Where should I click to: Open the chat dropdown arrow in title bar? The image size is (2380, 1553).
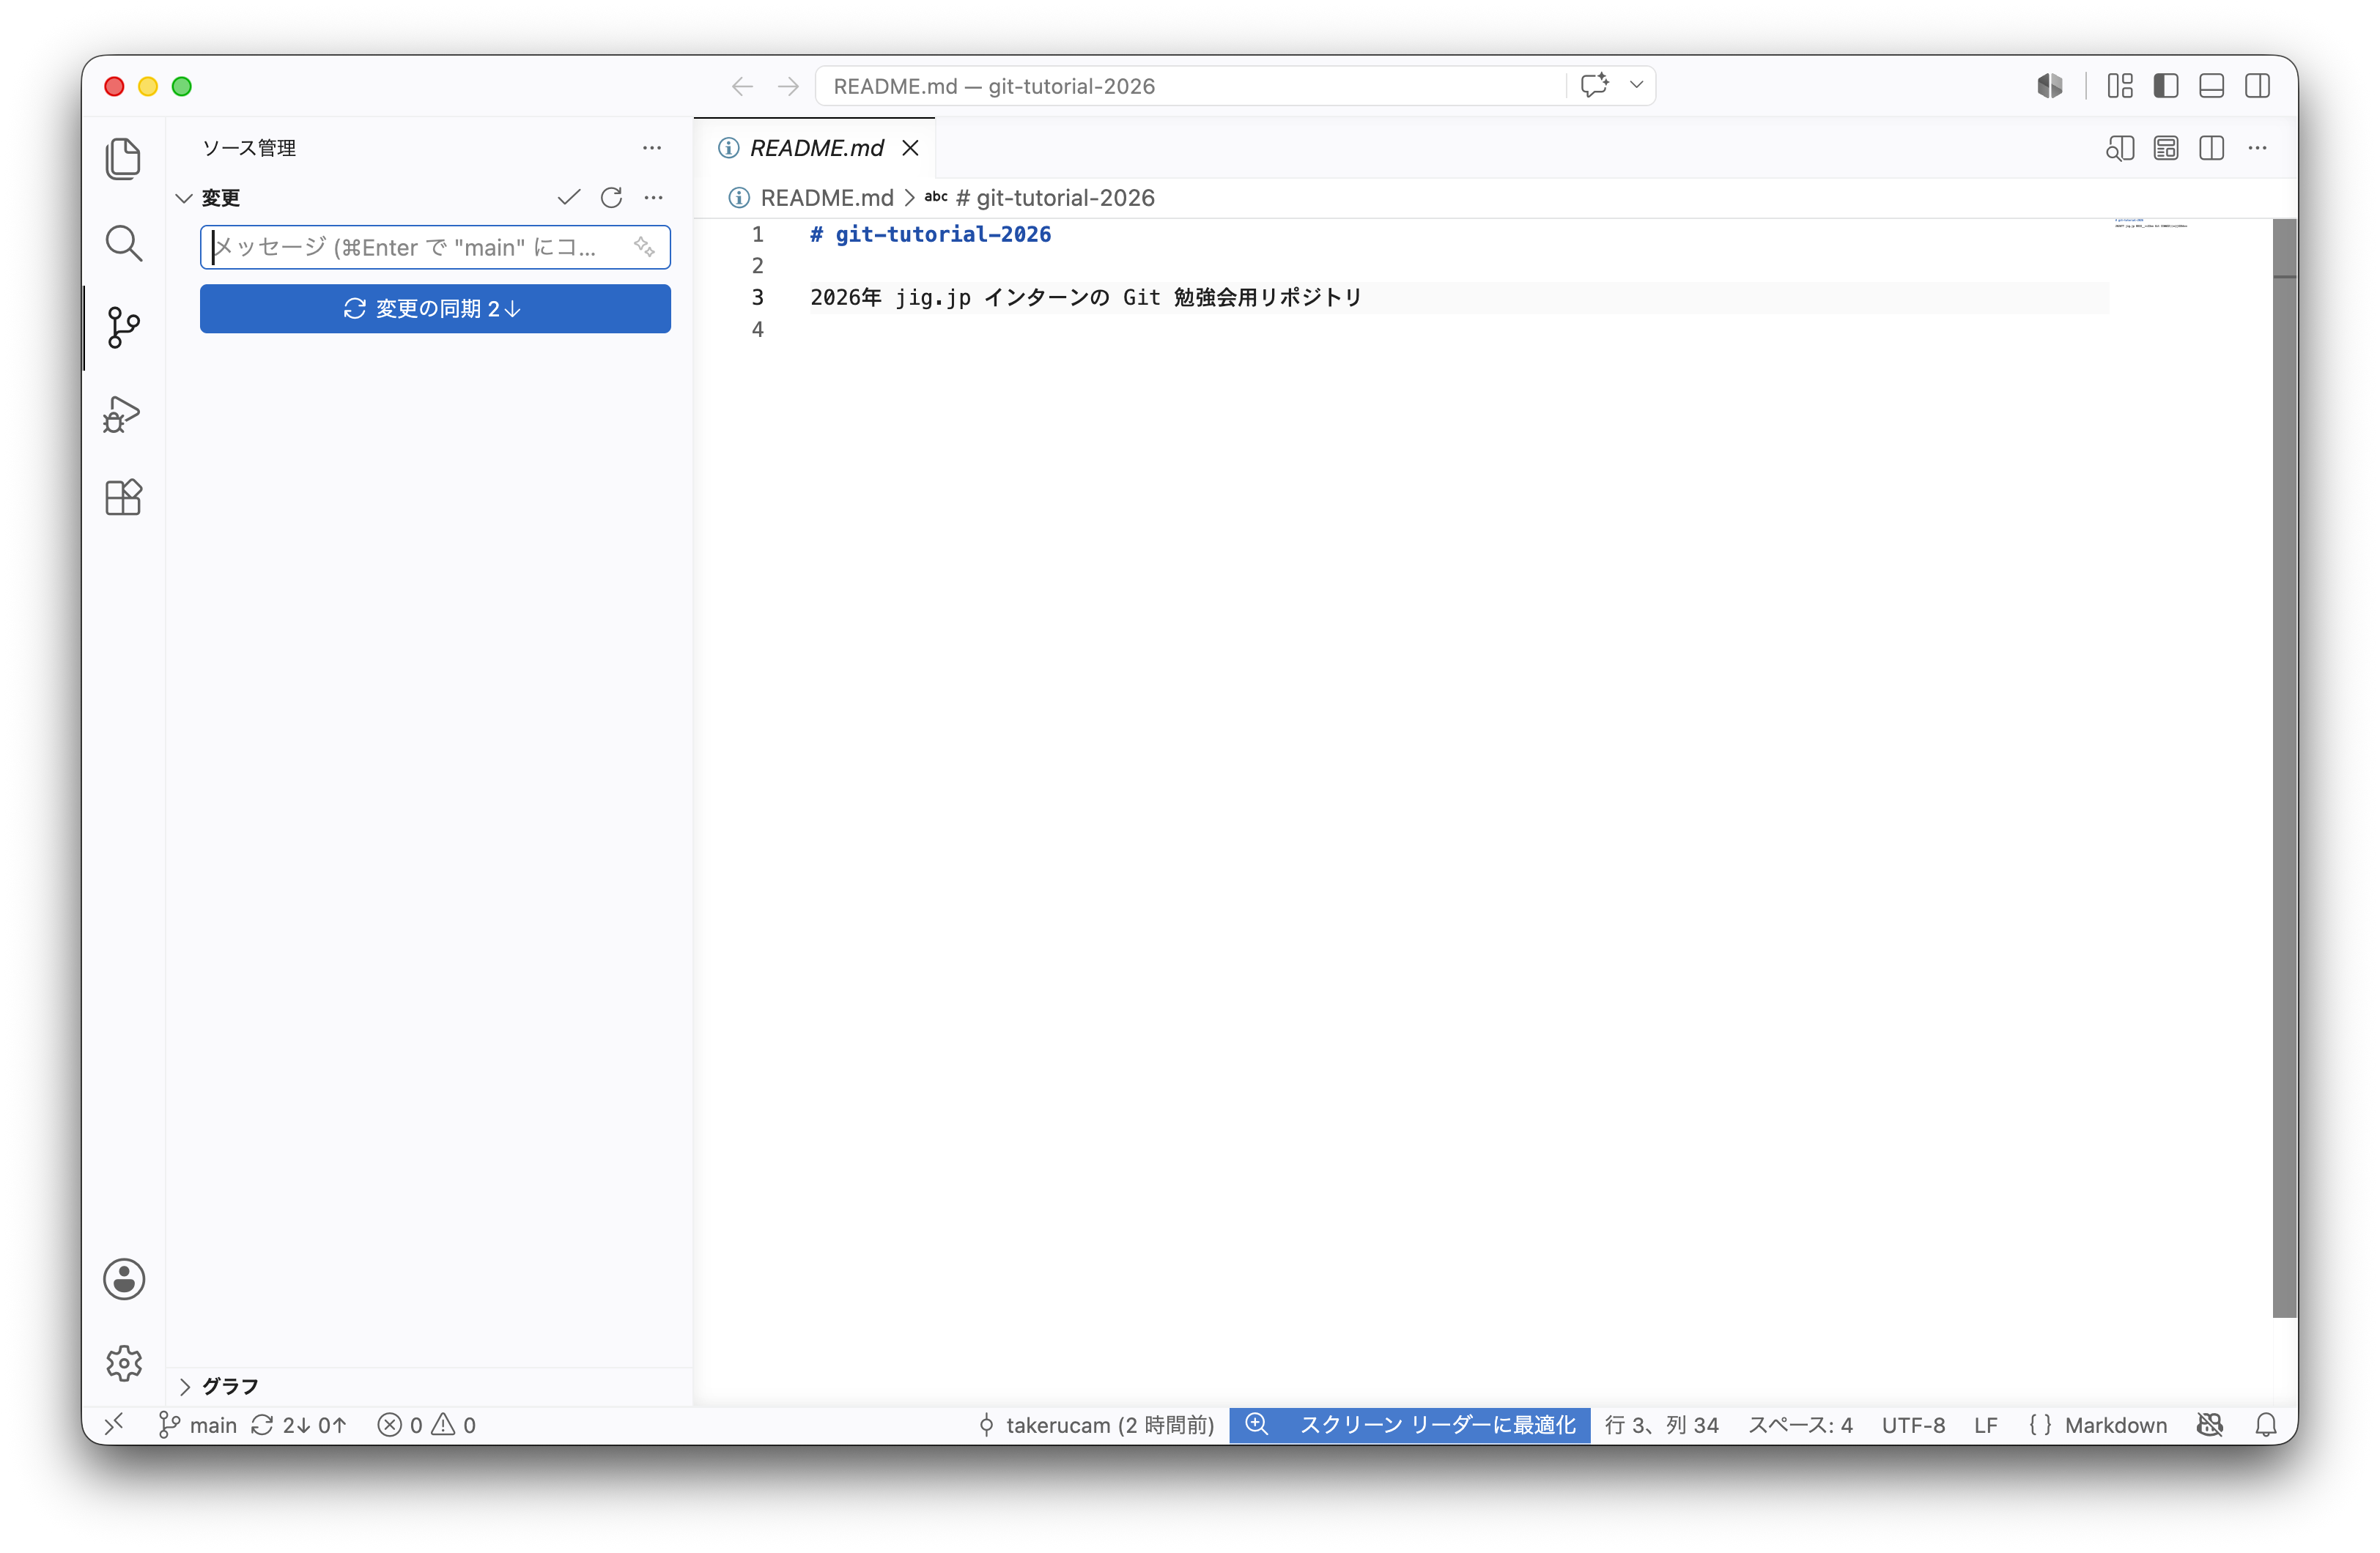pyautogui.click(x=1636, y=85)
